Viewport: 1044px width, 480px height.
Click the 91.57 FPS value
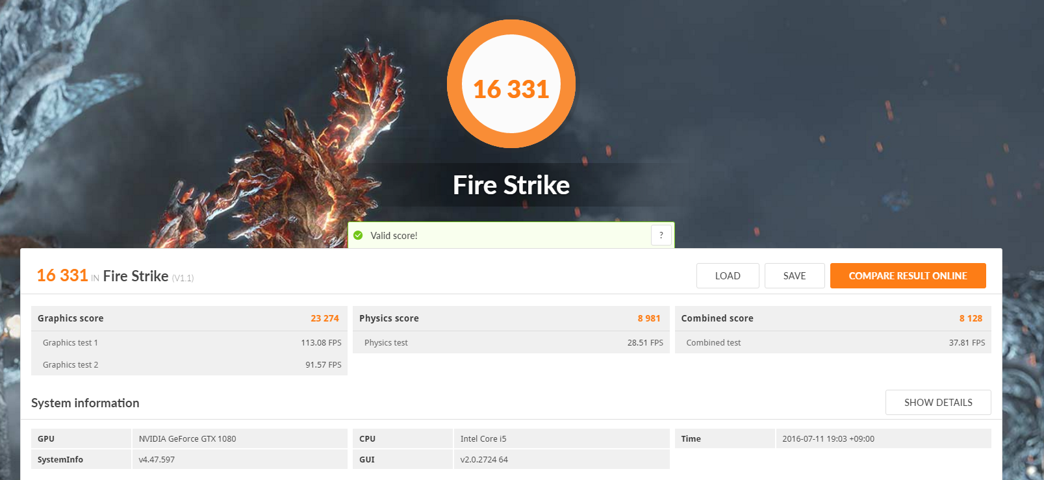(324, 364)
